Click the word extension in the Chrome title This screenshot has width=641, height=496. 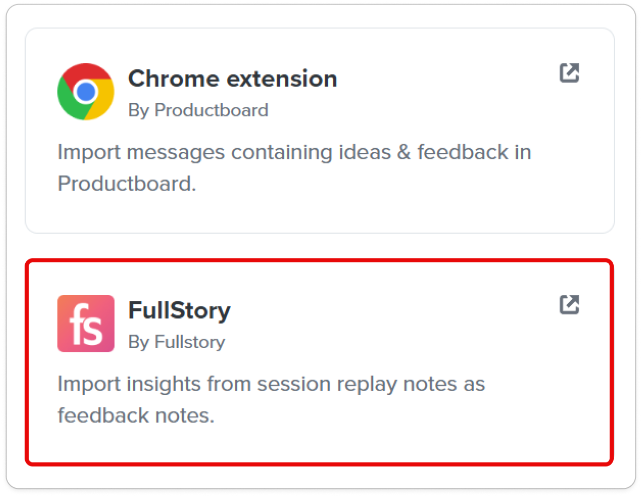point(281,79)
